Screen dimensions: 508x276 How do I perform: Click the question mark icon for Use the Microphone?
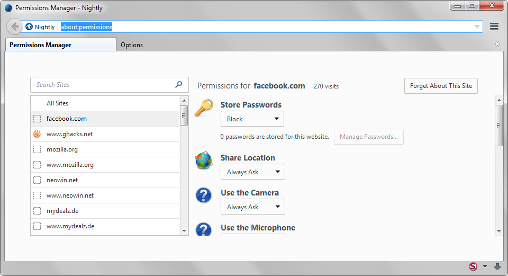[x=204, y=229]
